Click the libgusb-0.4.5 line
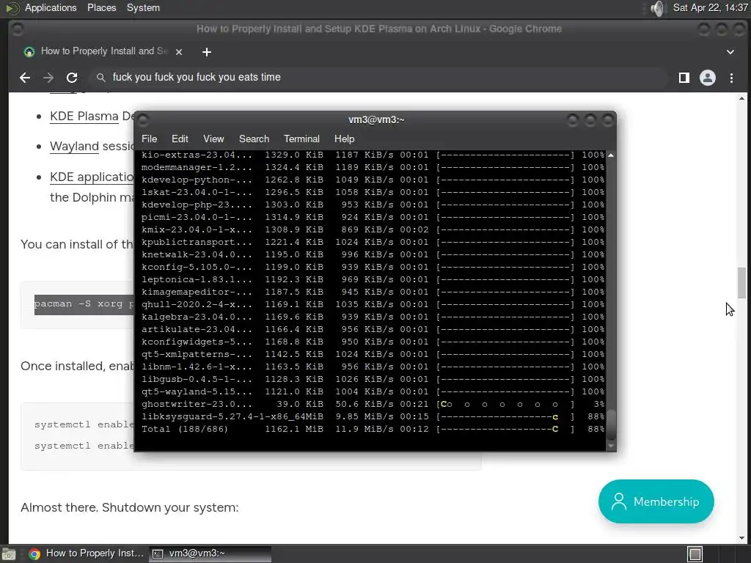751x563 pixels. coord(373,379)
